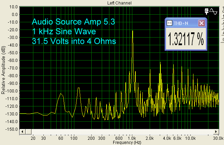Click the 60 frequency axis tick label
Image resolution: width=224 pixels, height=145 pixels.
pos(61,138)
